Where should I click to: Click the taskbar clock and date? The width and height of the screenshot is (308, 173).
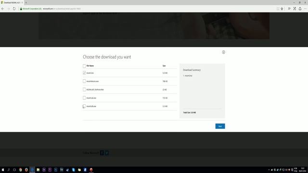tap(302, 170)
